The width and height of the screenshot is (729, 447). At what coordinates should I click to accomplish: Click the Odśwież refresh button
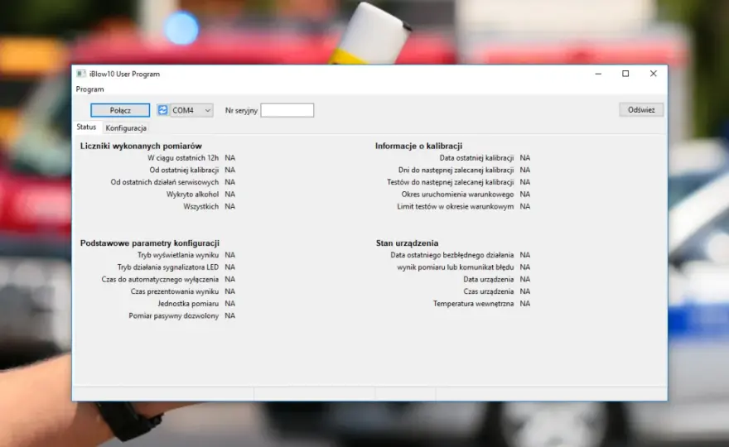click(x=641, y=109)
